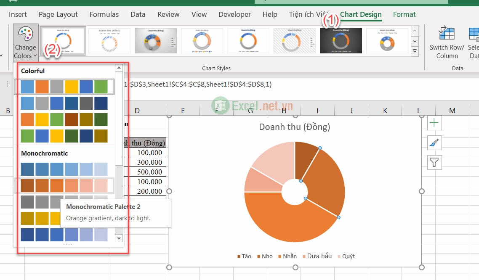479x280 pixels.
Task: Switch to the Insert tab
Action: (18, 14)
